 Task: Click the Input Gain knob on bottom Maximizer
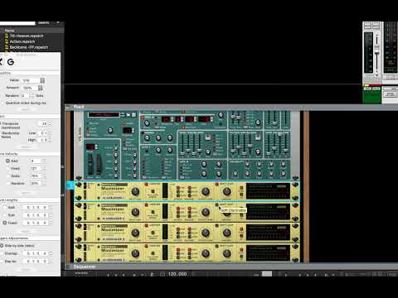[135, 253]
